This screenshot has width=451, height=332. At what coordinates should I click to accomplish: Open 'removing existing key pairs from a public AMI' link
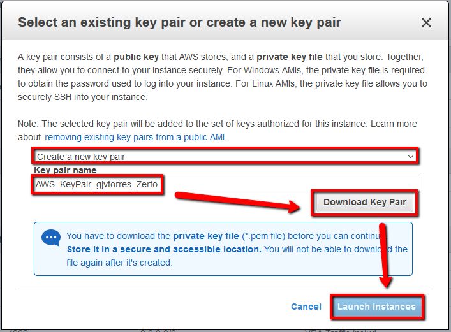click(x=135, y=137)
